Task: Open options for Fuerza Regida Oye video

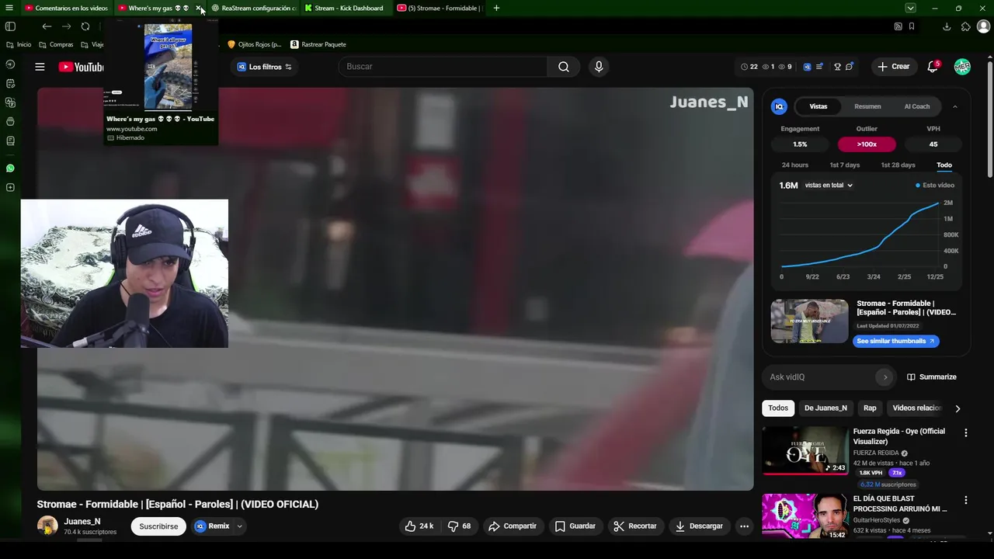Action: [966, 432]
